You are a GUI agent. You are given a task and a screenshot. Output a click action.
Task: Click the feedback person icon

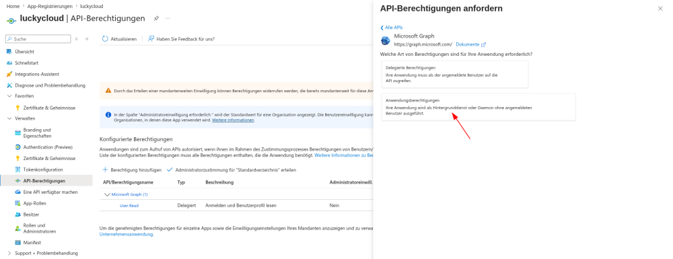(x=151, y=39)
